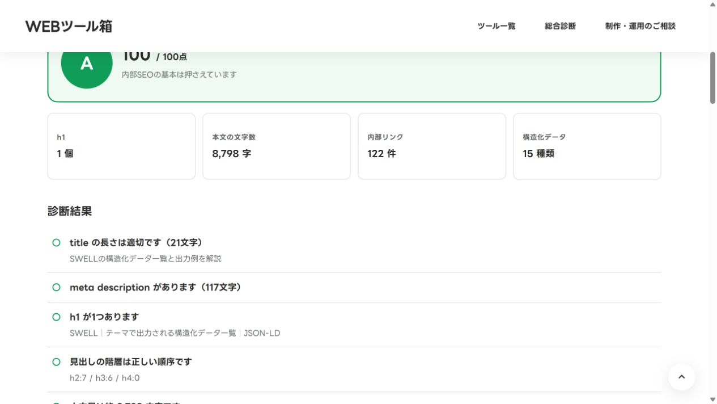This screenshot has height=404, width=717.
Task: Click the h2:7 / h3:6 / h4:0 text
Action: (105, 378)
